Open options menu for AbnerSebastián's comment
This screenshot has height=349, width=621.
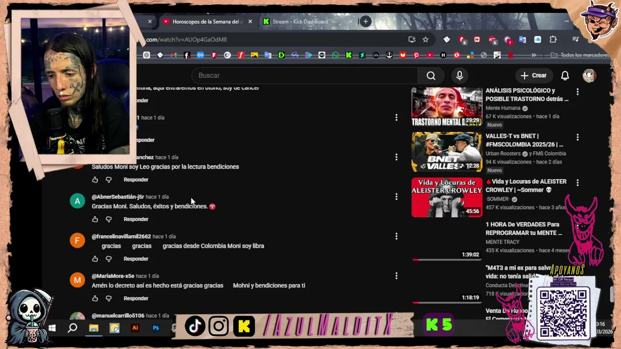click(x=396, y=197)
